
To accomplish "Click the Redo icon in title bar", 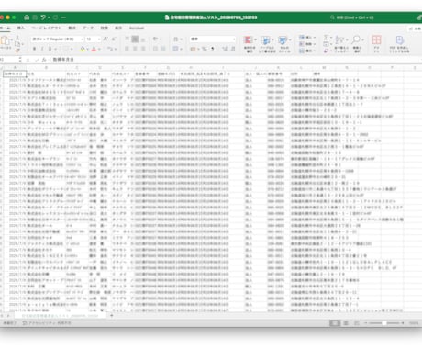I will tap(55, 17).
